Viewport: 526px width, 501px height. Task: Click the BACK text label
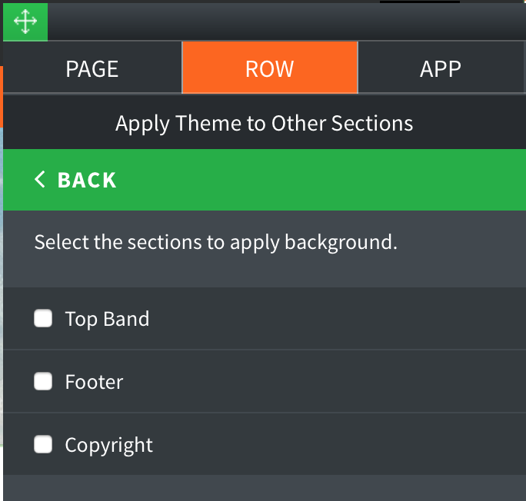click(x=87, y=181)
